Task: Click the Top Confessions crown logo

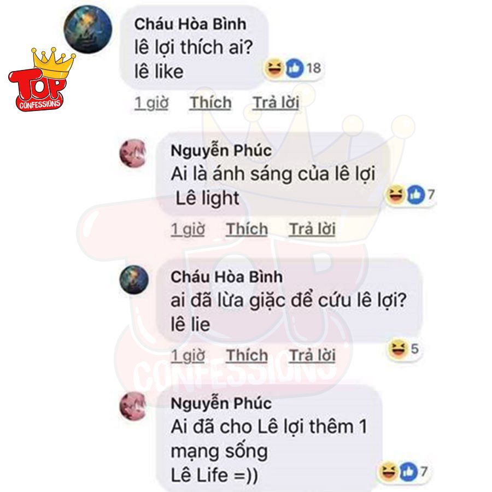Action: (x=41, y=79)
